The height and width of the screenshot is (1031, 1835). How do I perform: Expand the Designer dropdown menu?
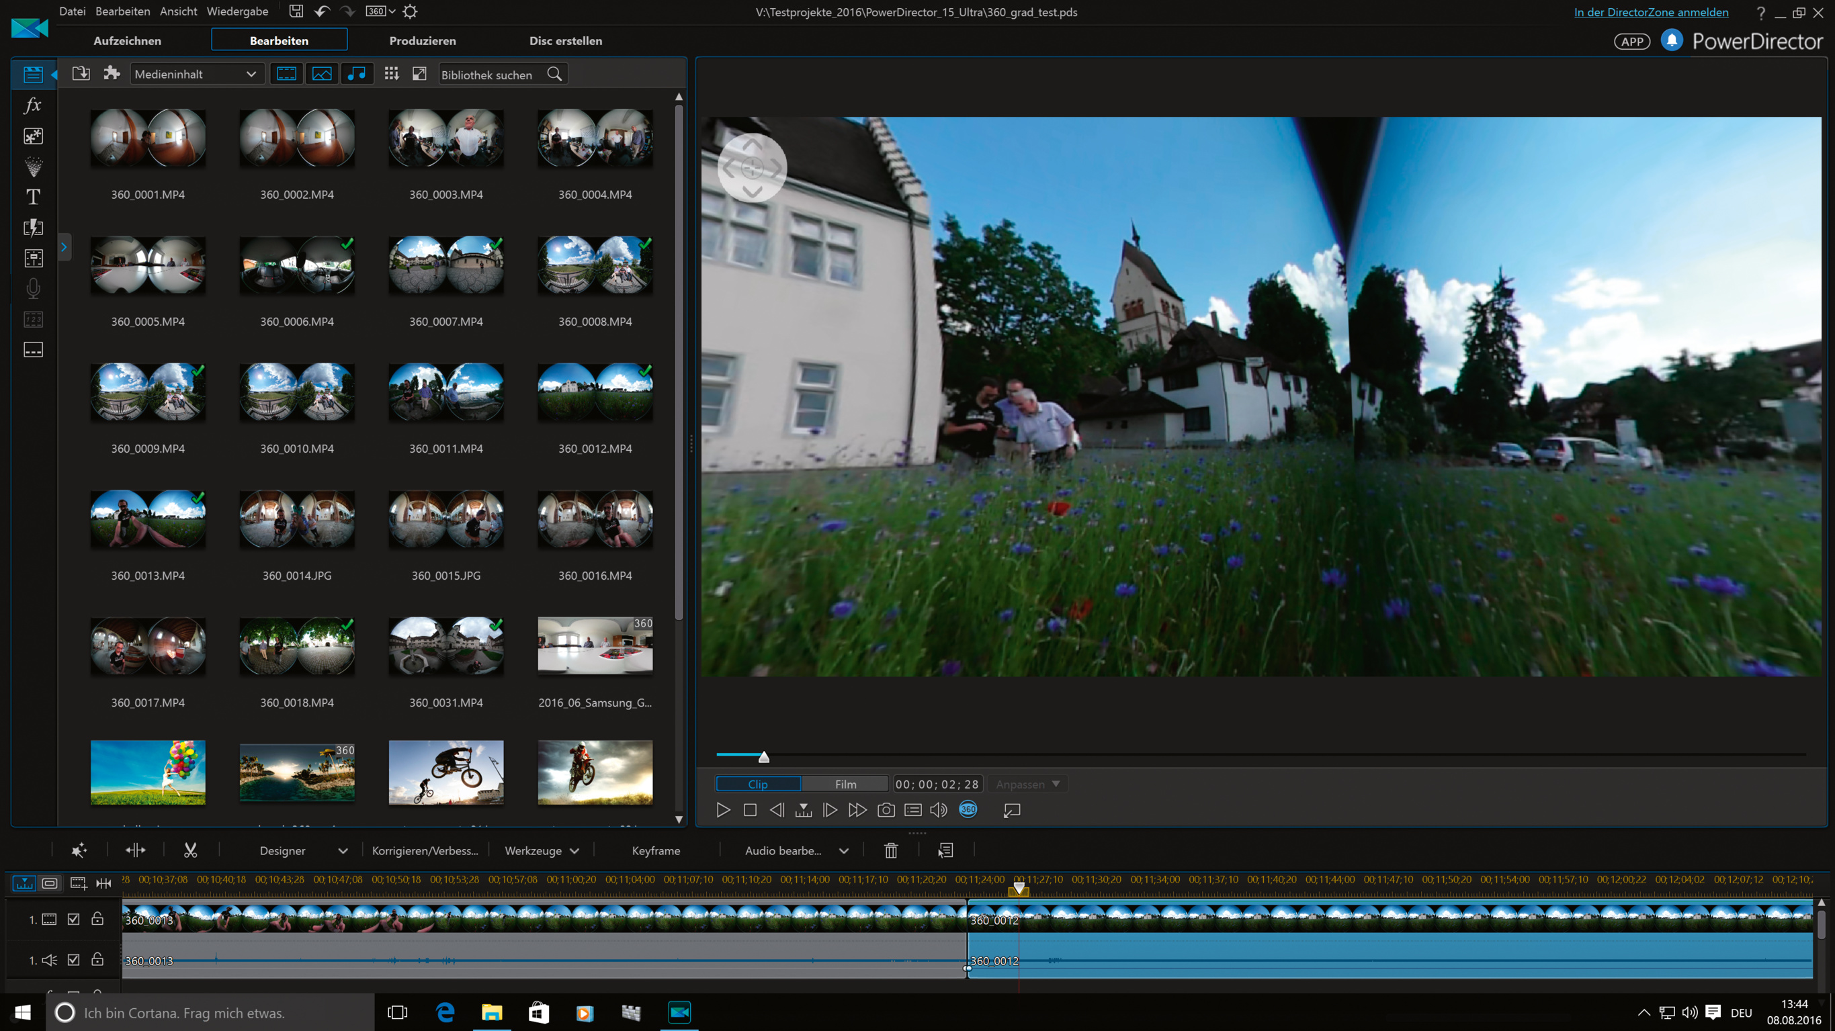pos(303,851)
